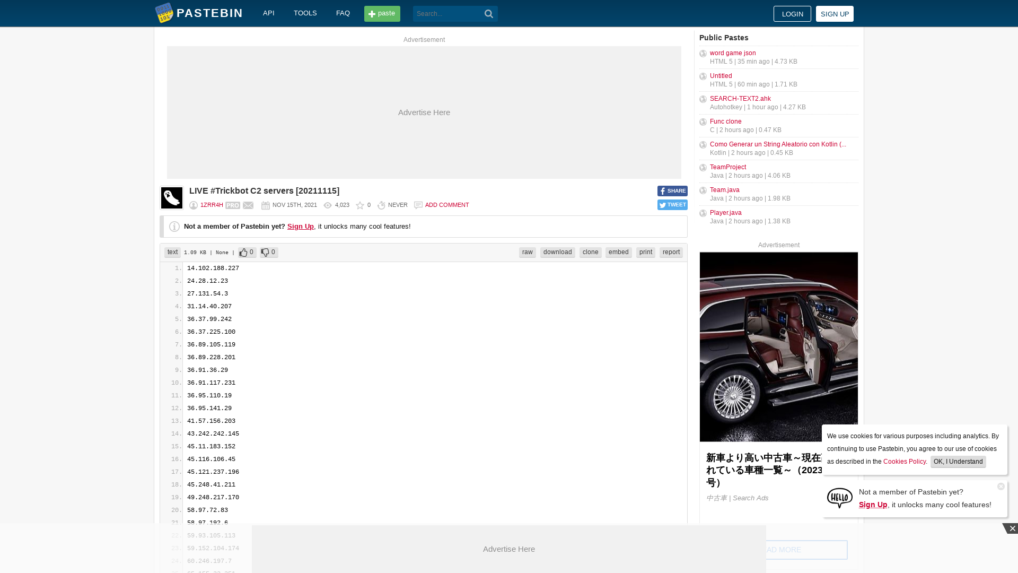Tweet this paste
1018x573 pixels.
pyautogui.click(x=672, y=205)
